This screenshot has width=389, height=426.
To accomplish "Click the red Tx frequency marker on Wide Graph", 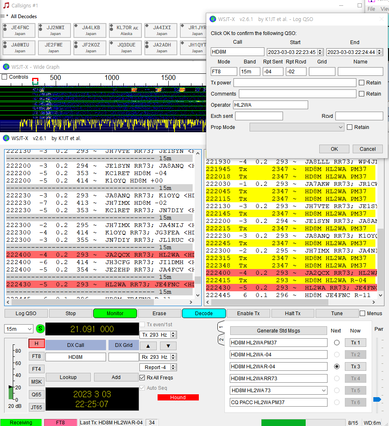I will coord(35,80).
